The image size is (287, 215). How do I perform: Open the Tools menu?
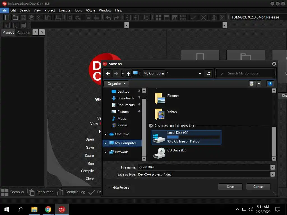click(78, 10)
